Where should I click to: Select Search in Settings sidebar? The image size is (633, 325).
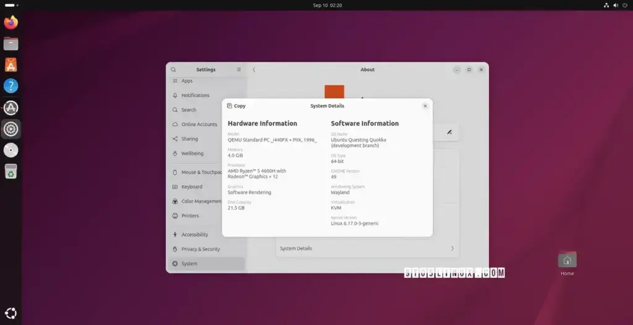[x=206, y=110]
